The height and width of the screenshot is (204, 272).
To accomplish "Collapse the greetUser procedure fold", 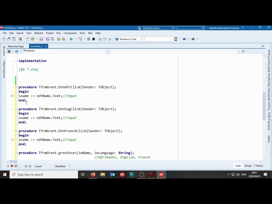I will (17, 153).
